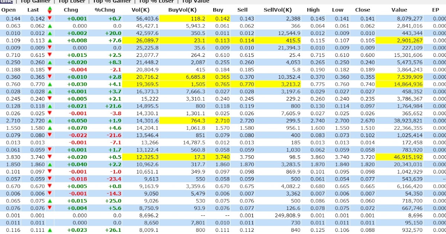Open the Top Gainer screen

click(x=35, y=1)
